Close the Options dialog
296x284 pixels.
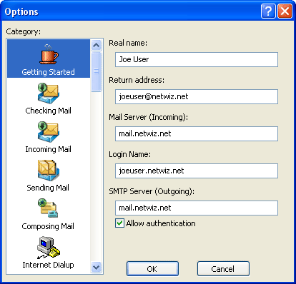[x=285, y=11]
